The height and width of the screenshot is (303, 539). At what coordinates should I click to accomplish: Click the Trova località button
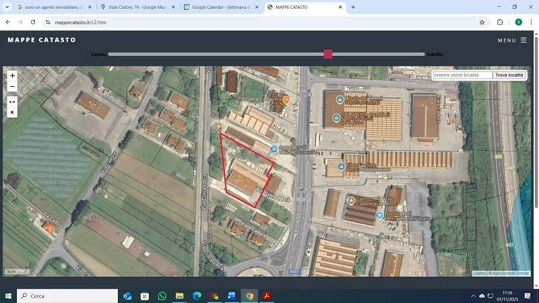[x=509, y=75]
